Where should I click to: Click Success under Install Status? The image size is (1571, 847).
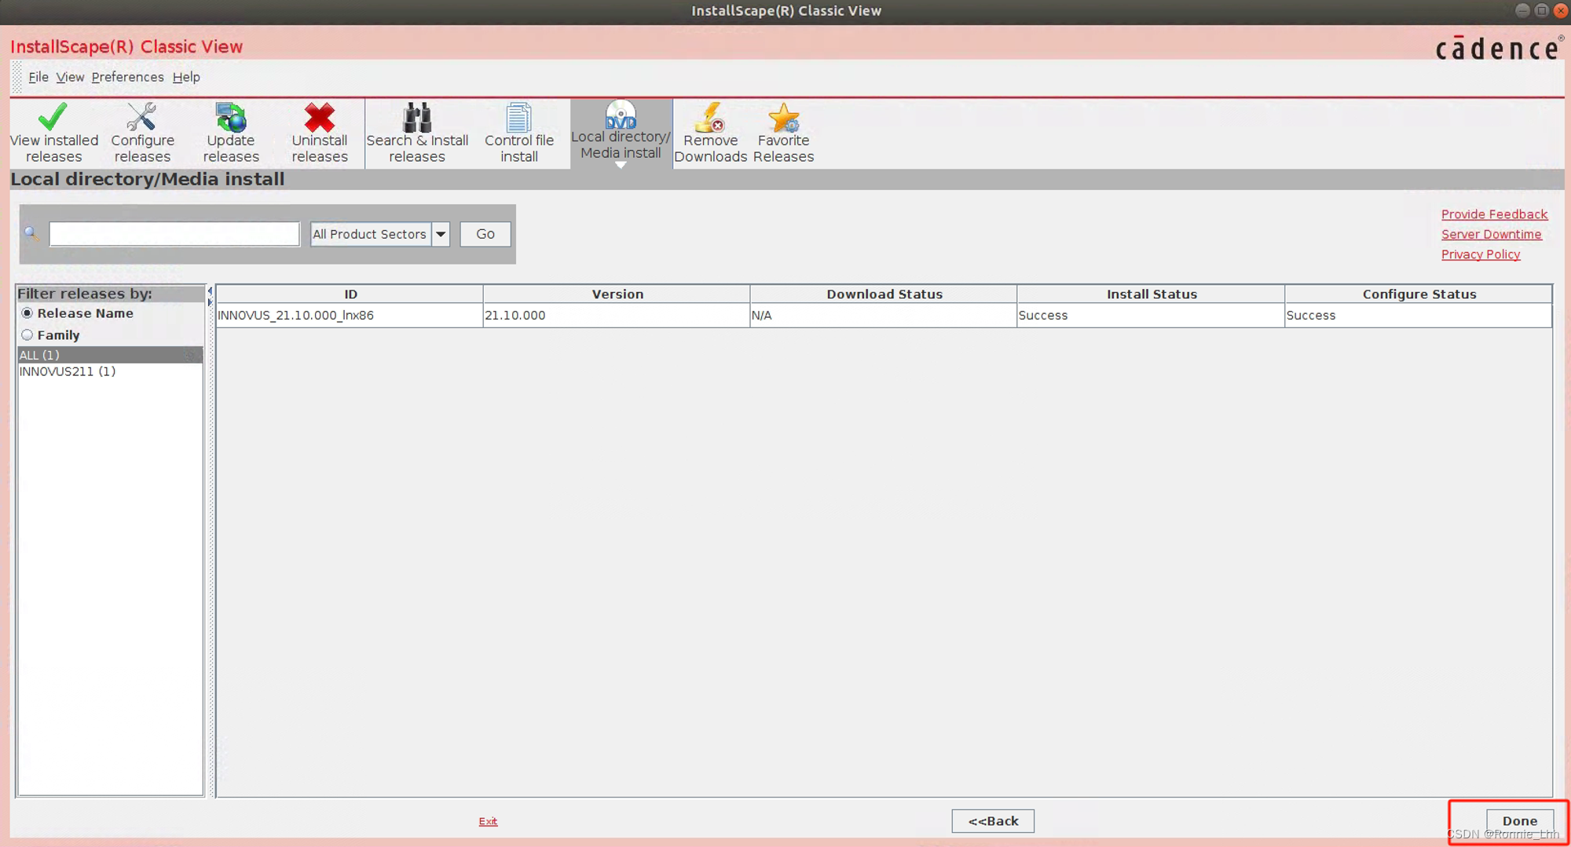[1151, 316]
